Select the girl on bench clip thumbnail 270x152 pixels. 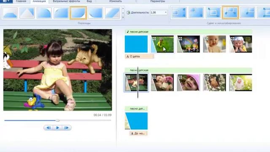pyautogui.click(x=136, y=83)
